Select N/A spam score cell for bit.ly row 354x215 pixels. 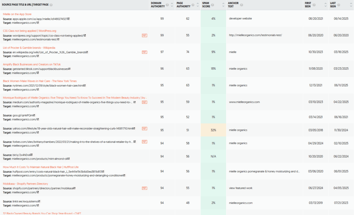click(x=213, y=156)
